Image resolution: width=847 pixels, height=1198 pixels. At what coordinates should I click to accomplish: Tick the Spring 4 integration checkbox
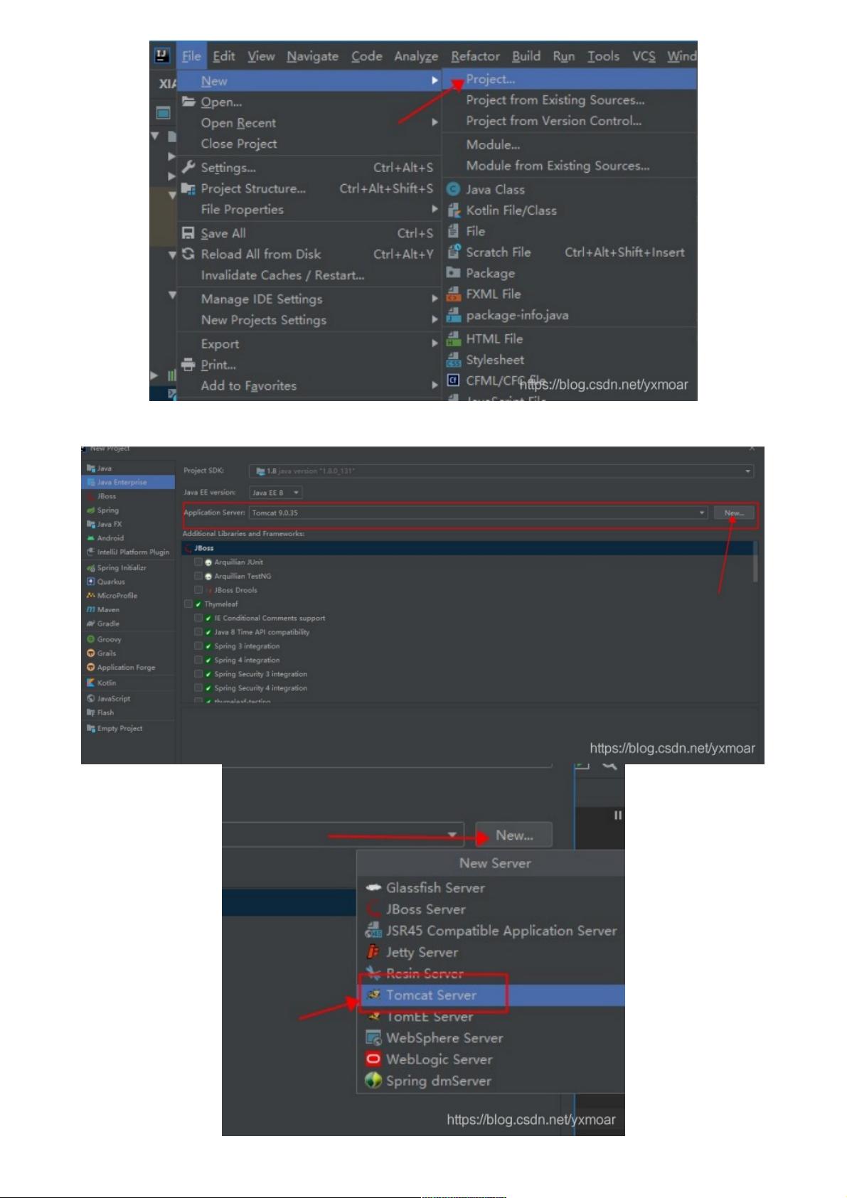[198, 660]
